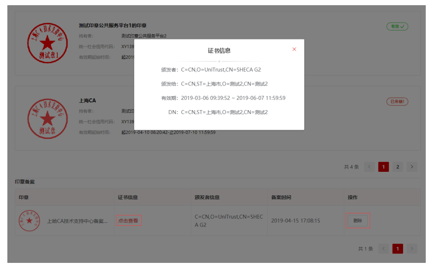Viewport: 434px width, 272px height.
Task: Click the 颁发者信息 column header
Action: (x=207, y=197)
